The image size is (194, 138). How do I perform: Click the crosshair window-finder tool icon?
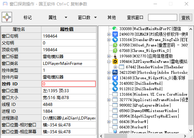7,17
